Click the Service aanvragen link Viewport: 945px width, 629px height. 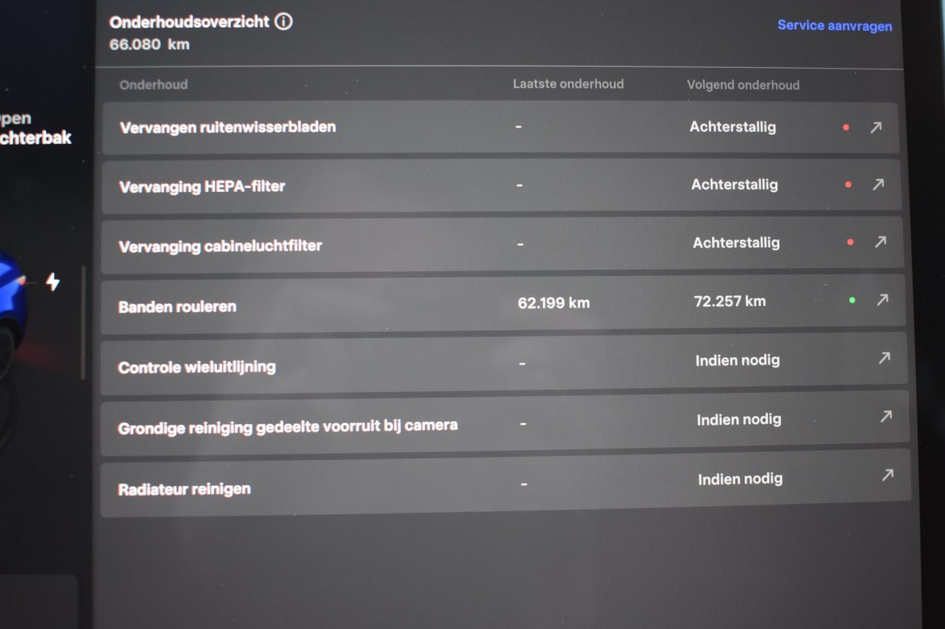[834, 26]
